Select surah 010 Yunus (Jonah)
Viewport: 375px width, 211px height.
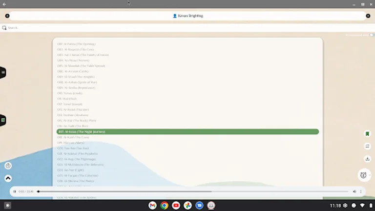[x=70, y=93]
